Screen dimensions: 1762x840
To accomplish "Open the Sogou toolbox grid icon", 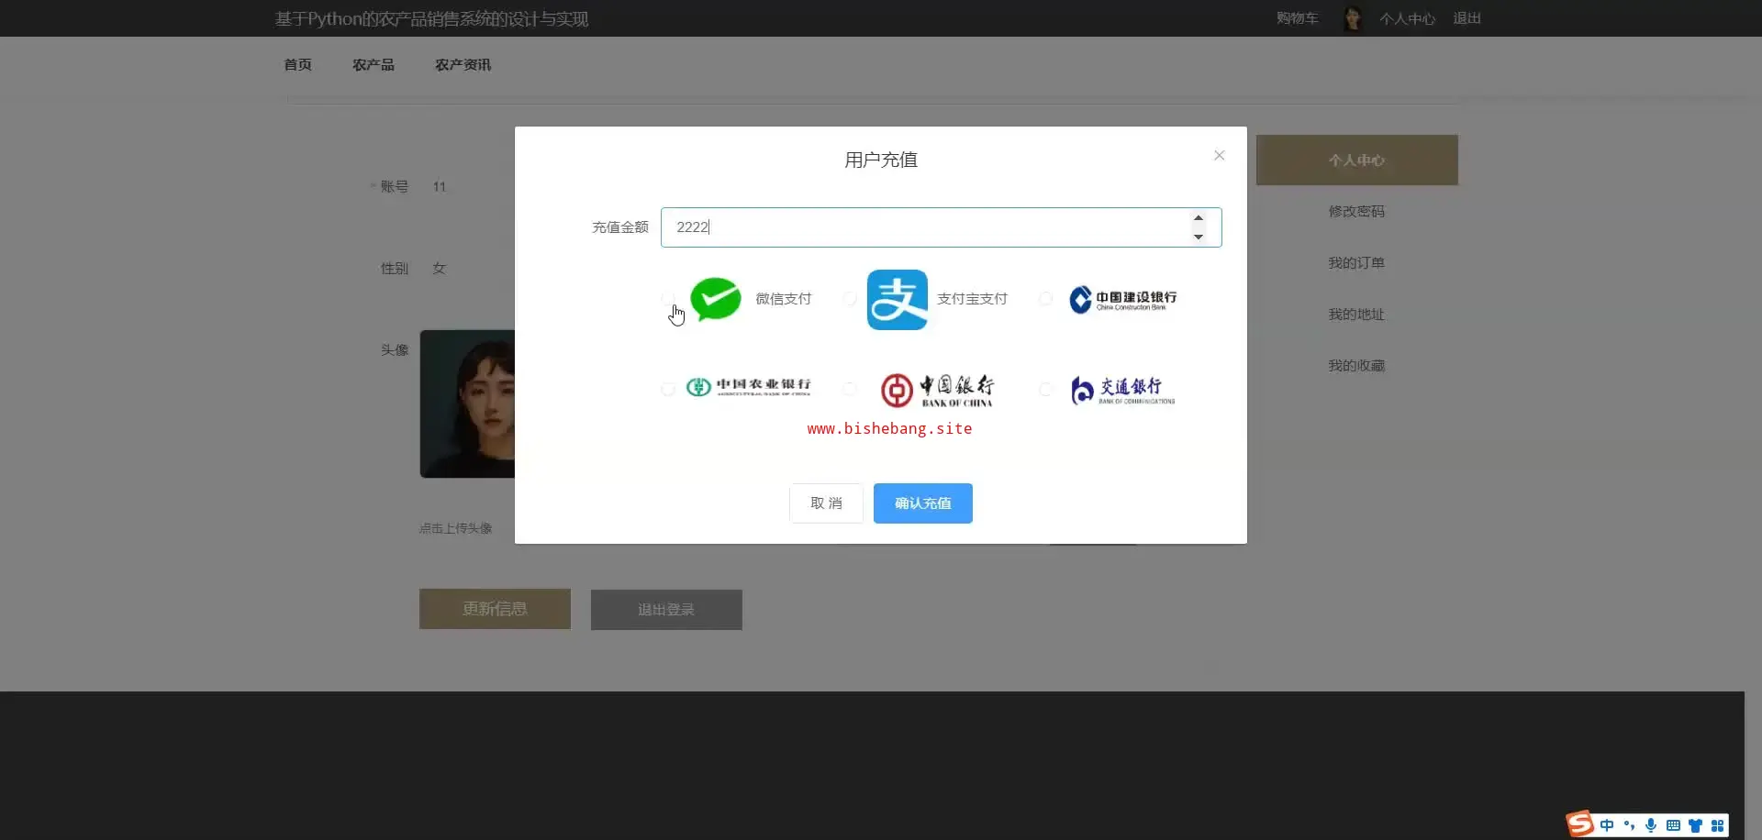I will [1717, 825].
